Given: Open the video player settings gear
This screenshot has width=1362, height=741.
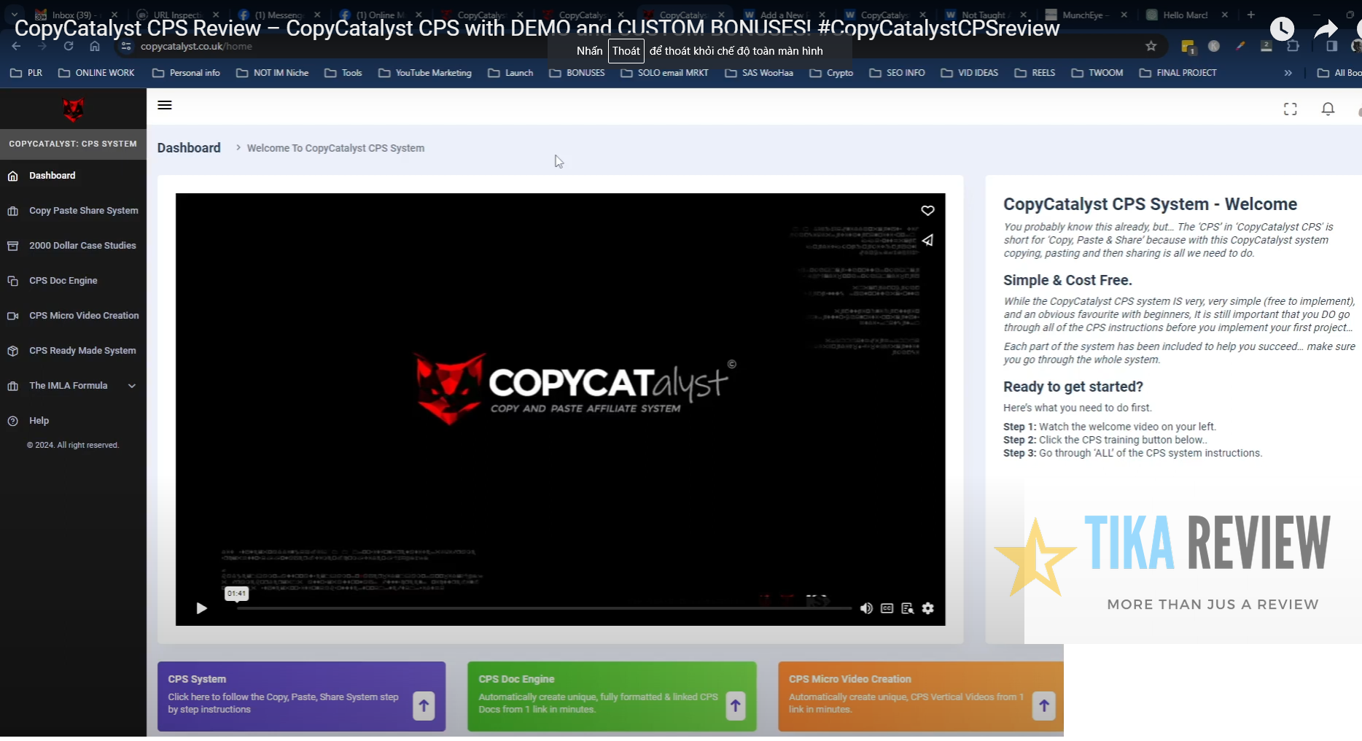Looking at the screenshot, I should [927, 608].
